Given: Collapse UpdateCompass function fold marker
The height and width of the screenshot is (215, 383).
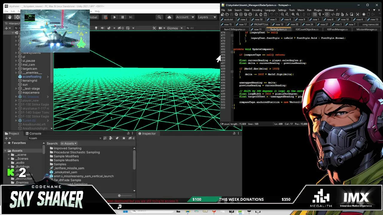Looking at the screenshot, I should pyautogui.click(x=232, y=52).
